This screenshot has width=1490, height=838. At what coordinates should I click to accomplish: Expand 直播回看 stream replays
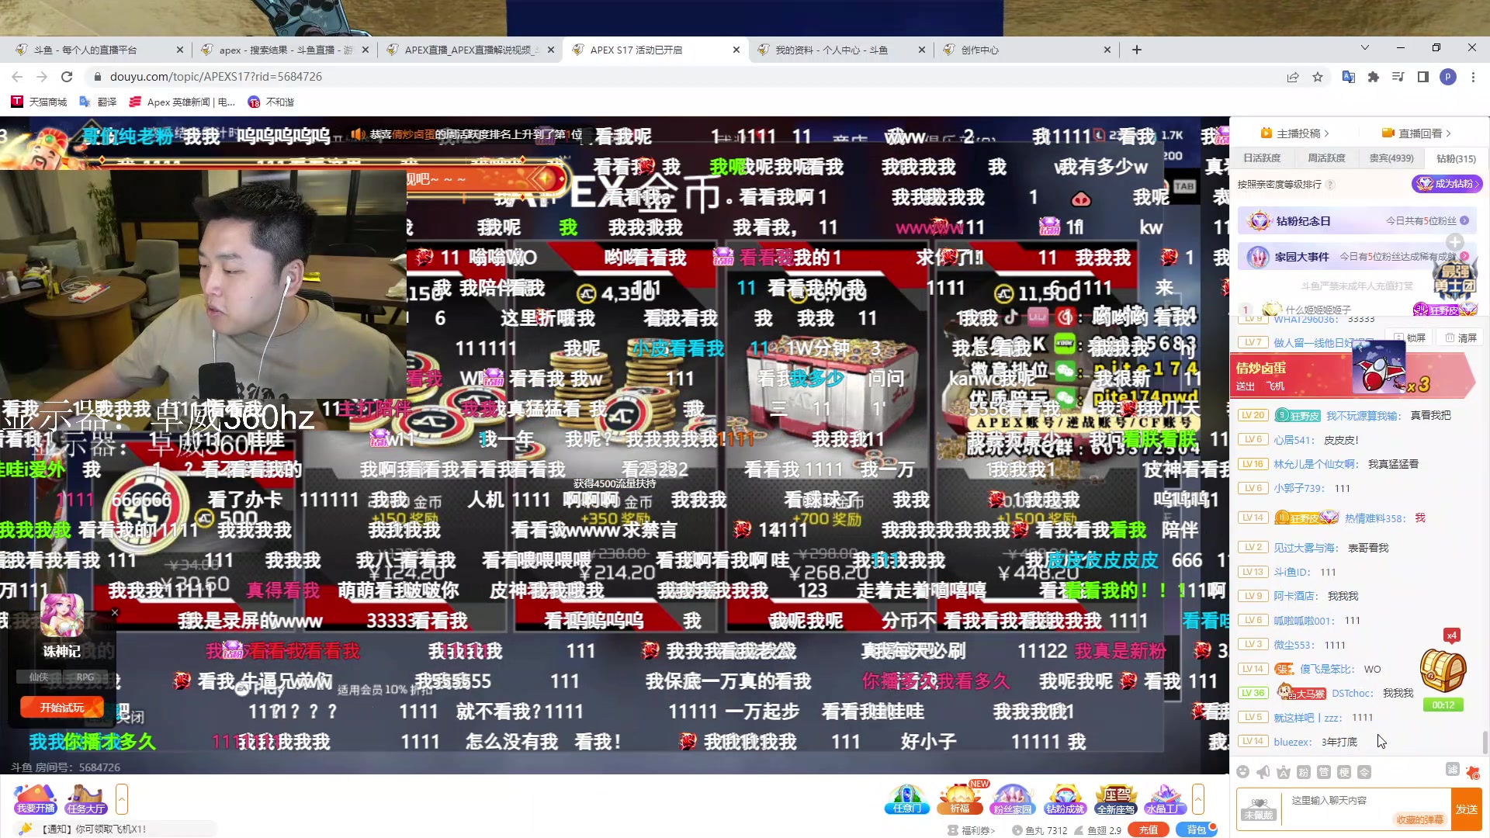(x=1417, y=133)
